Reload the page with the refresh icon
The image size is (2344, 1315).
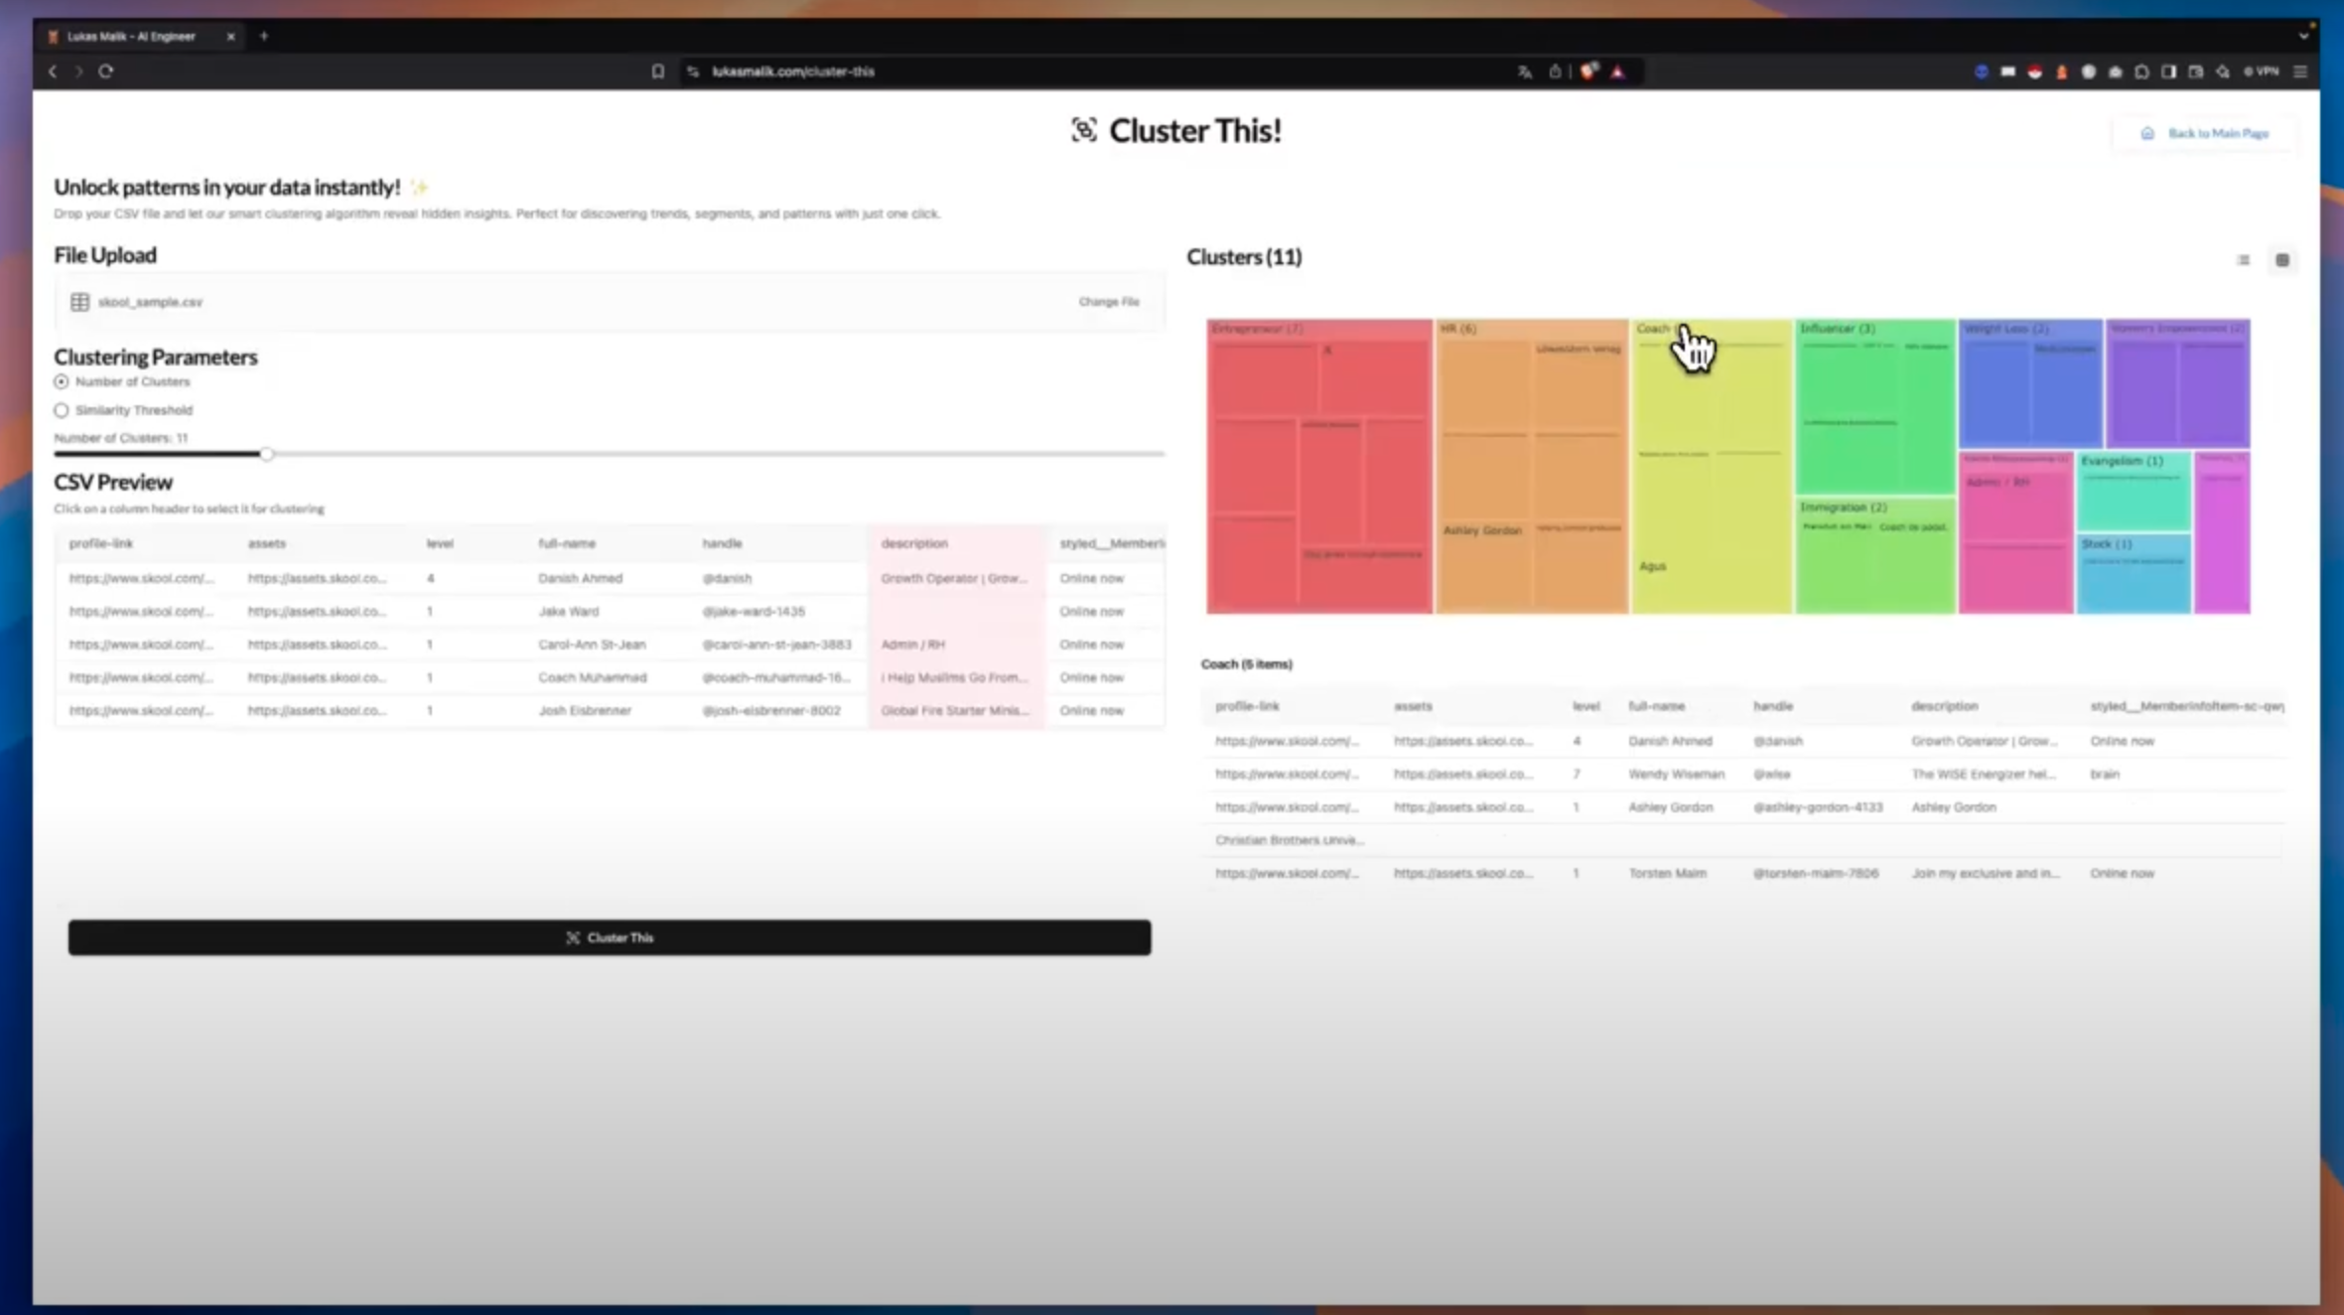(105, 72)
